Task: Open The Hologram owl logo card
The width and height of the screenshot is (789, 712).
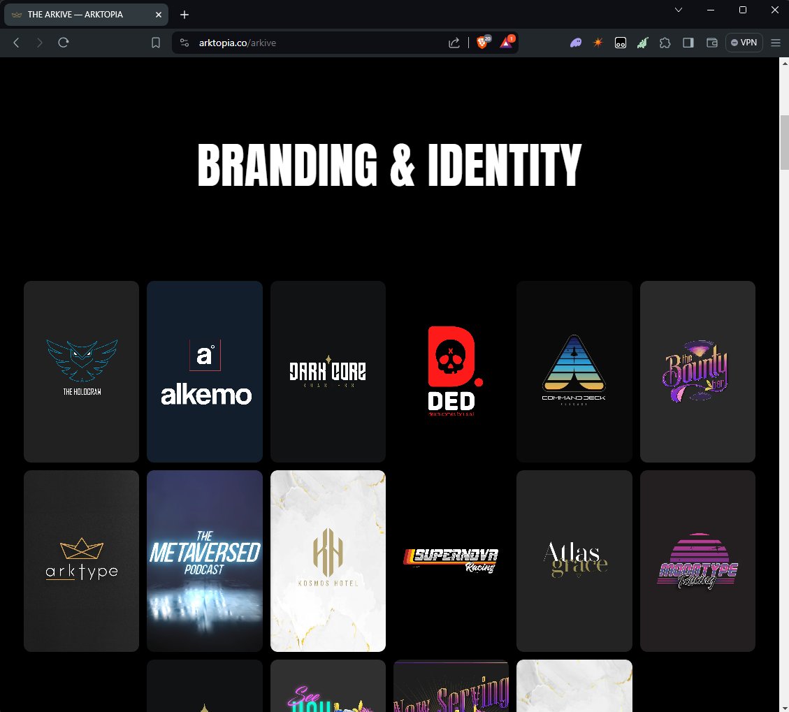Action: 82,371
